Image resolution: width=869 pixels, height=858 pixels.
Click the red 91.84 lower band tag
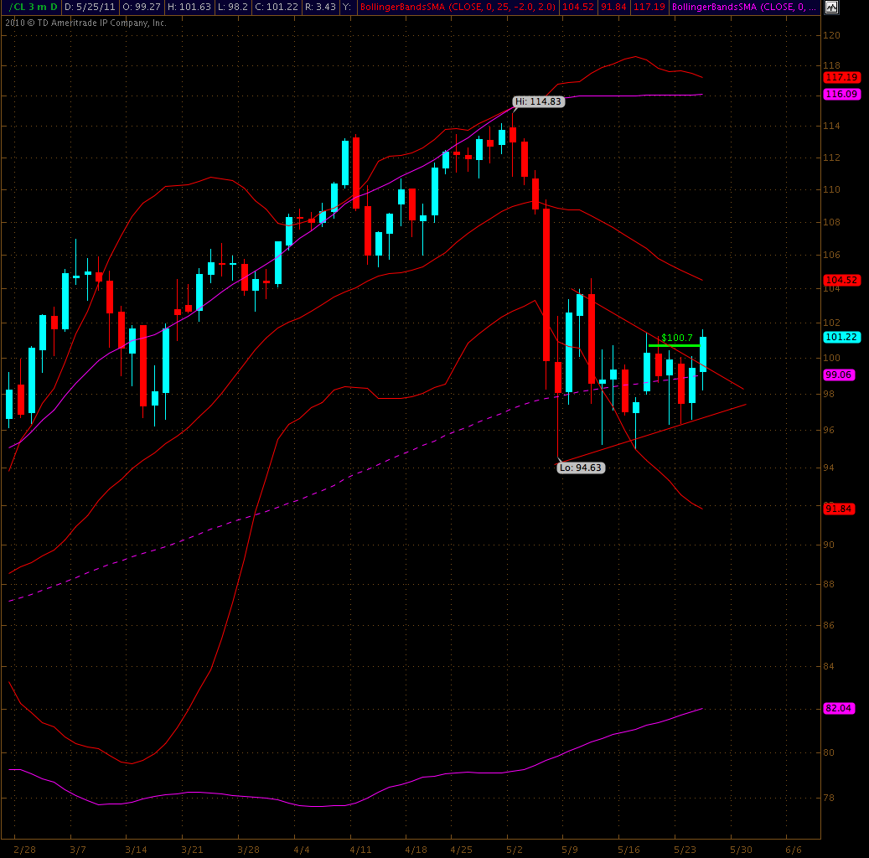point(839,509)
